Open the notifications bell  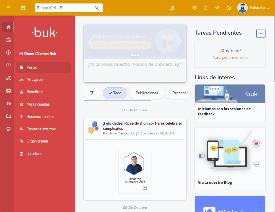click(206, 8)
